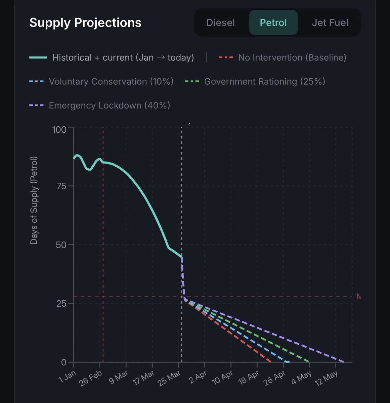Click the red dashed legend line icon
Image resolution: width=390 pixels, height=403 pixels.
(225, 57)
